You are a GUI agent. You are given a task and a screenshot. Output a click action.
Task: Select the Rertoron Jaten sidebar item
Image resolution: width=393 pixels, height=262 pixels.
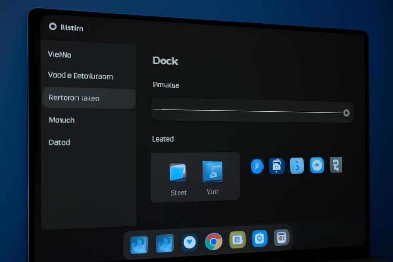[89, 98]
